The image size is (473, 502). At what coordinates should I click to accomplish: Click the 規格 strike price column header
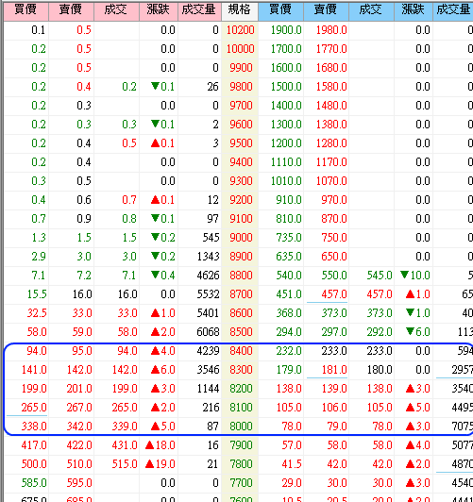click(240, 10)
